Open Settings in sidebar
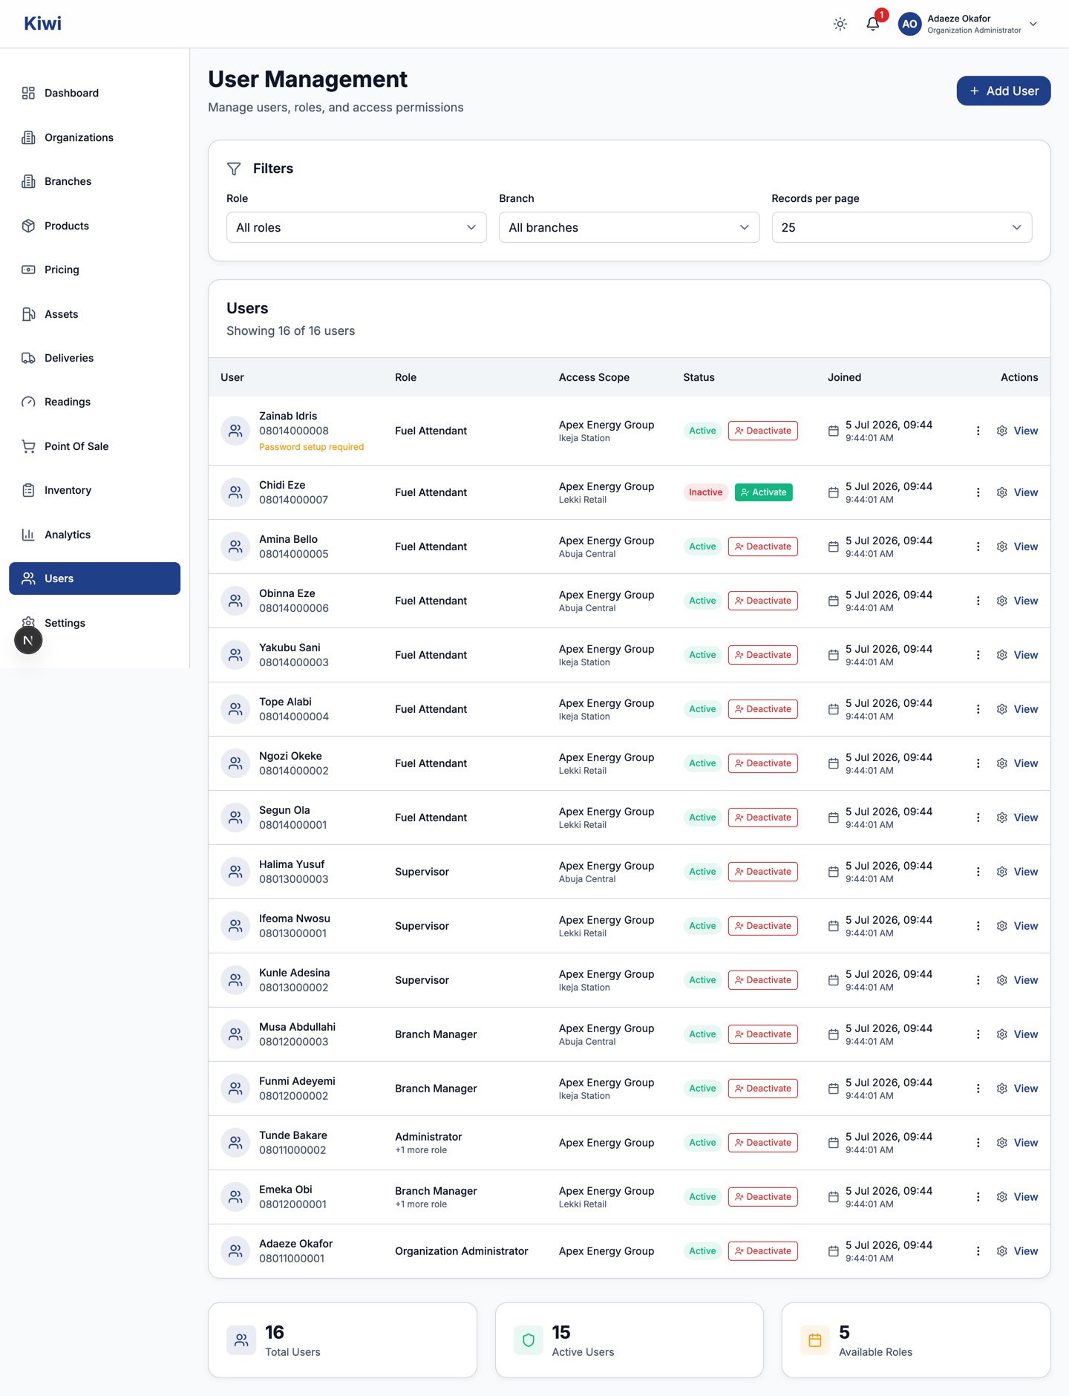Viewport: 1069px width, 1396px height. click(x=94, y=623)
